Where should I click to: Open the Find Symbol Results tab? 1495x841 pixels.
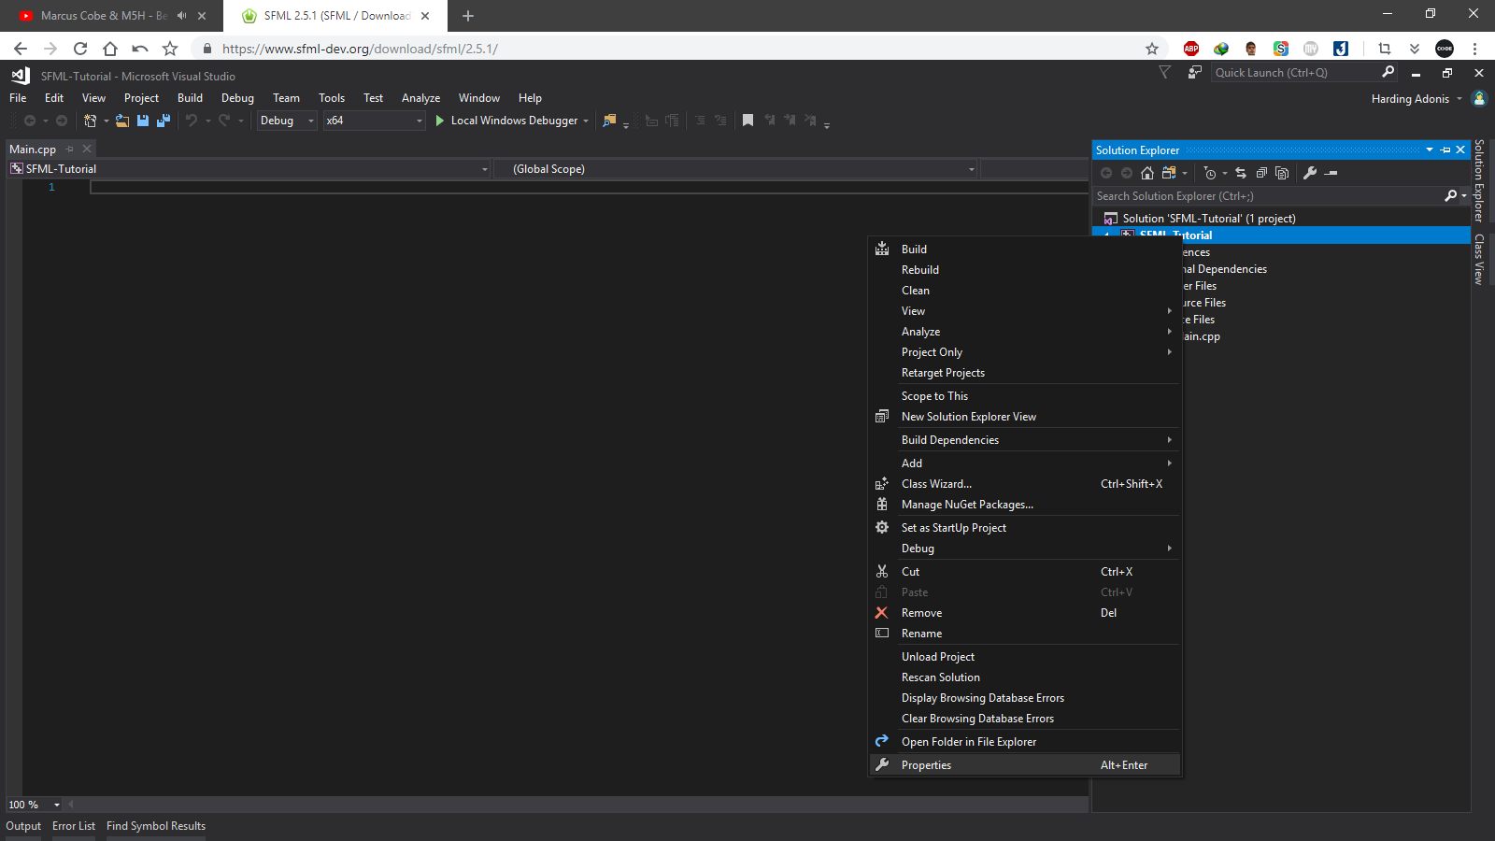[156, 826]
